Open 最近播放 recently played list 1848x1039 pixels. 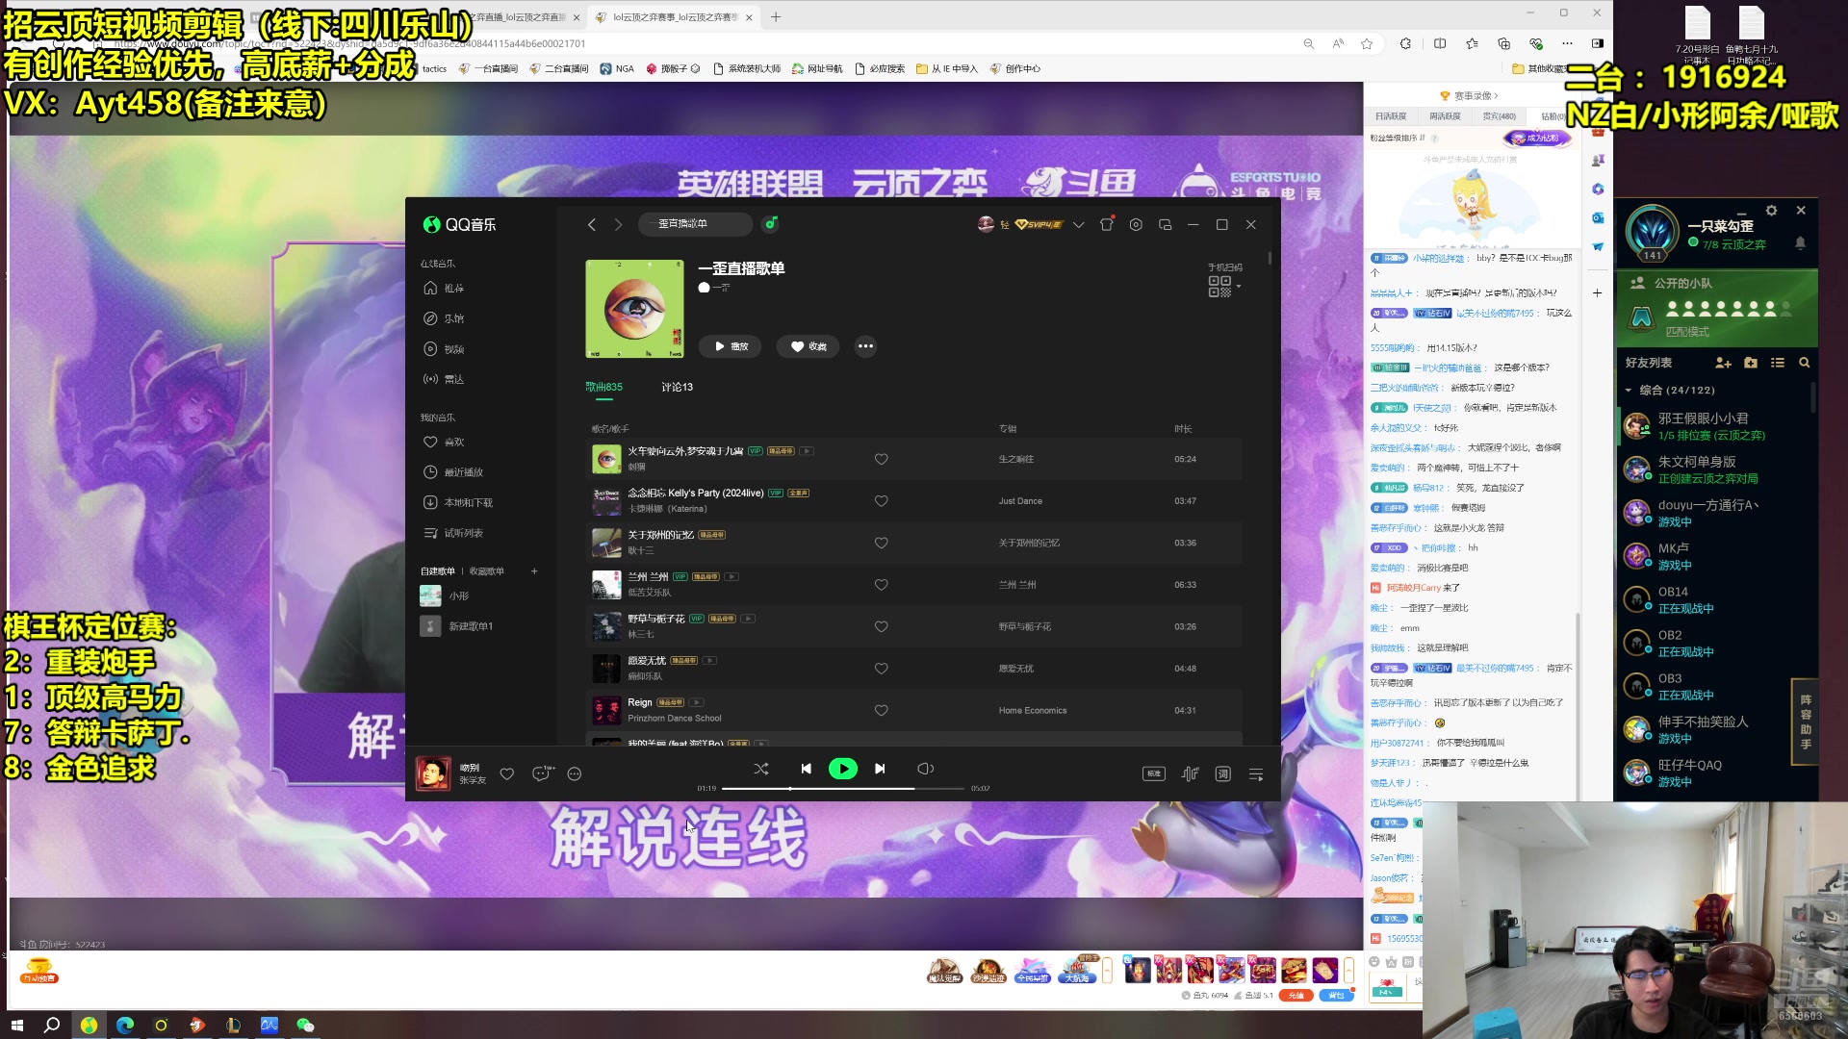(453, 472)
